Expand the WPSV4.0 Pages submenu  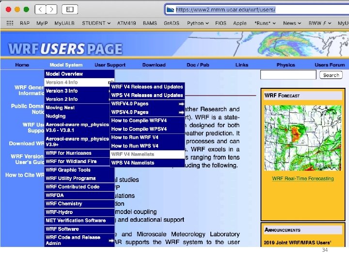(147, 112)
